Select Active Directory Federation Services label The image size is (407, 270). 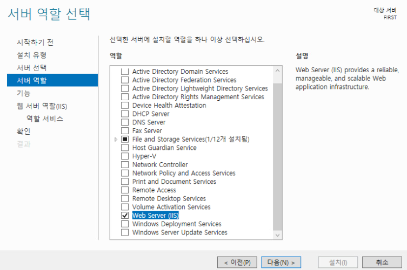184,80
